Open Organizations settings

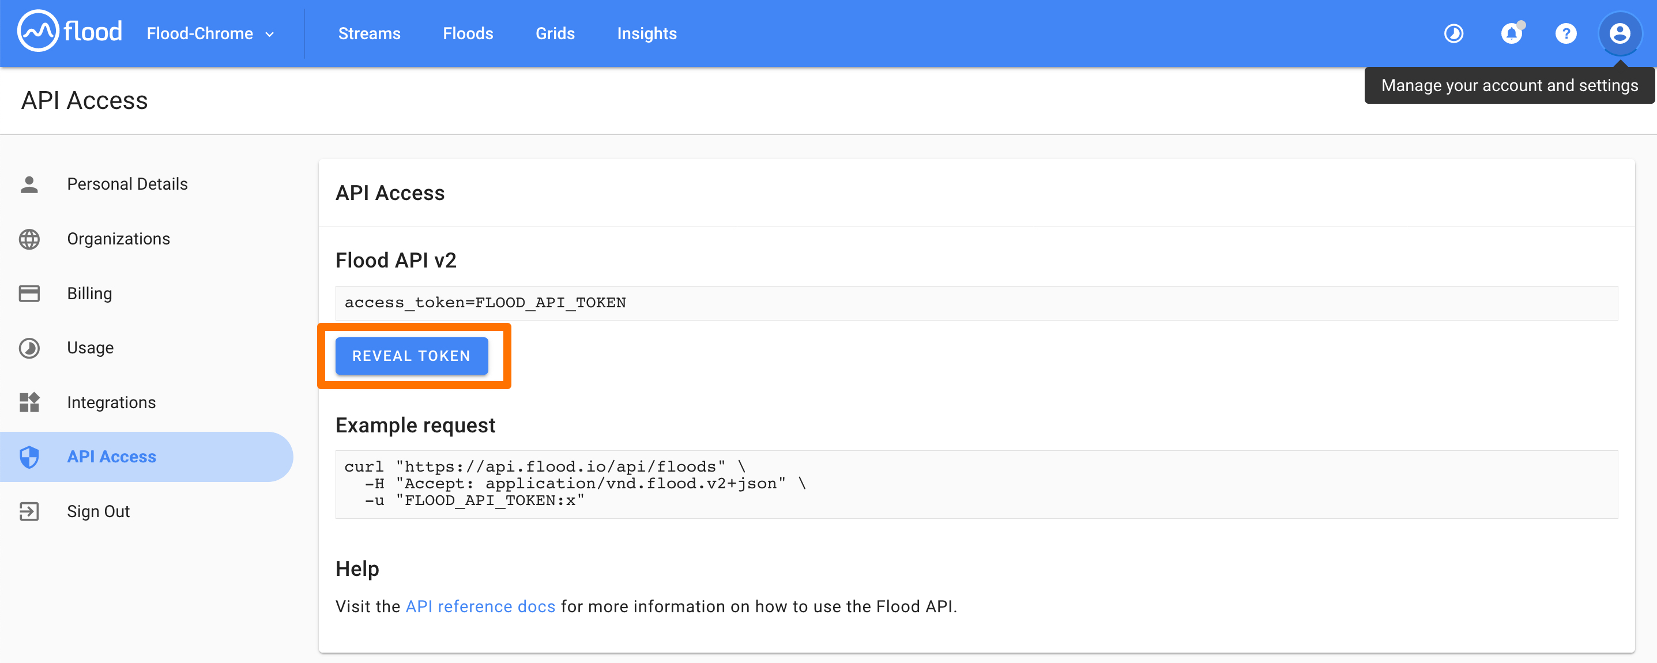pos(146,239)
